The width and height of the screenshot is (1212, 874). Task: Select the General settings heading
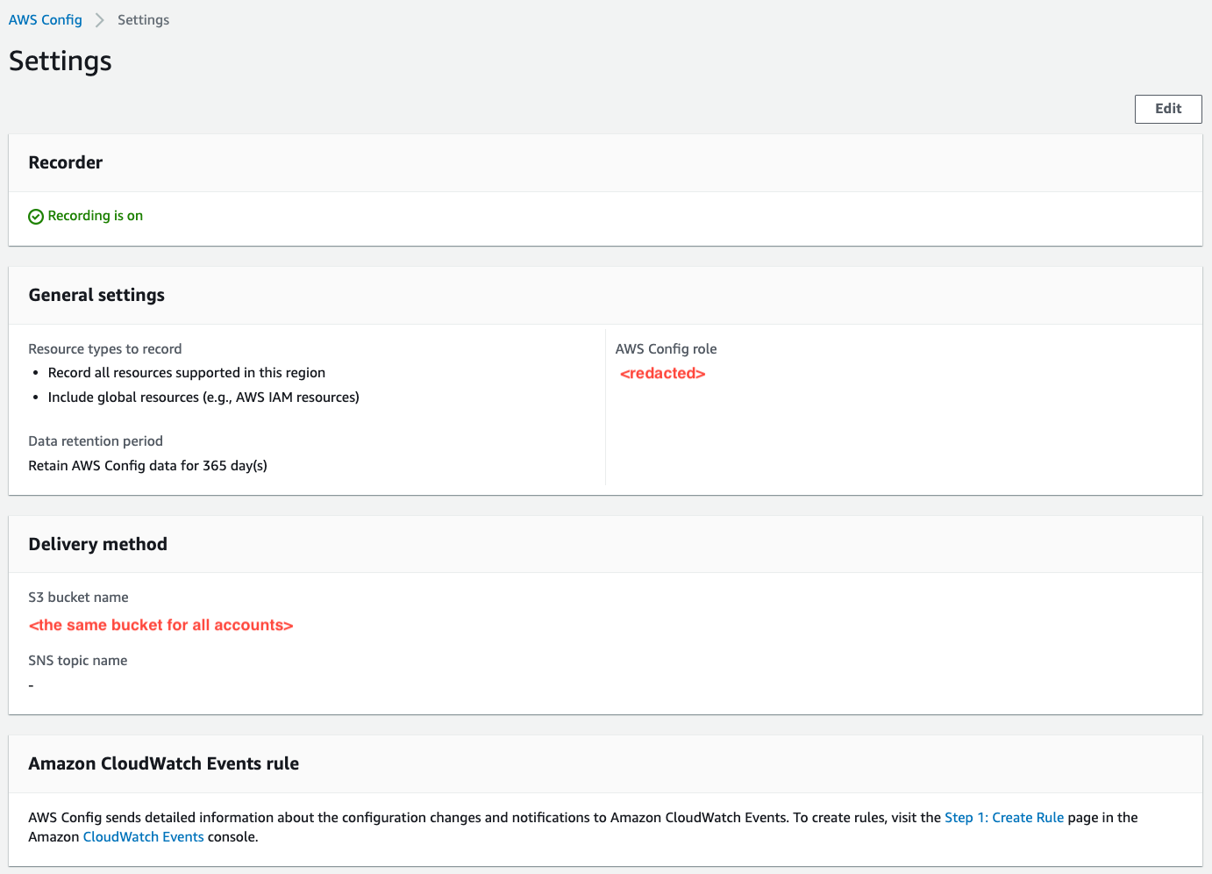[x=96, y=296]
